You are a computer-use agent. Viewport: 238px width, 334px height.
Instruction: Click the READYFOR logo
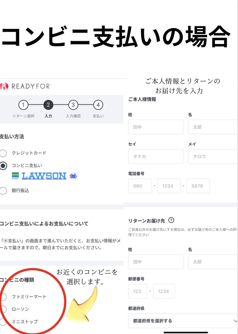(x=25, y=86)
